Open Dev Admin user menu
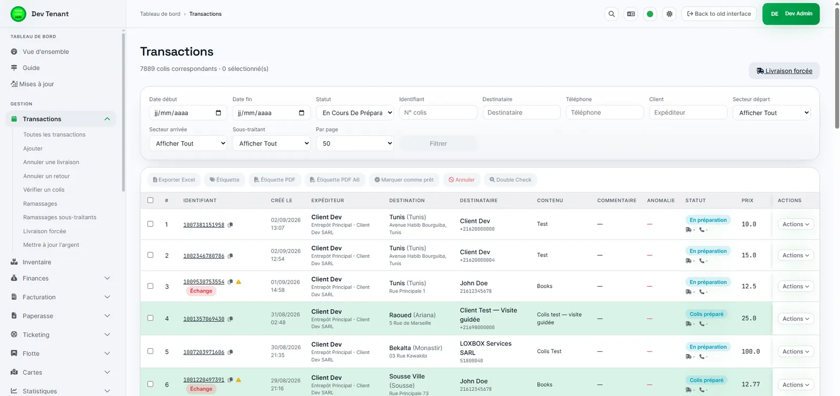The height and width of the screenshot is (396, 840). 791,14
